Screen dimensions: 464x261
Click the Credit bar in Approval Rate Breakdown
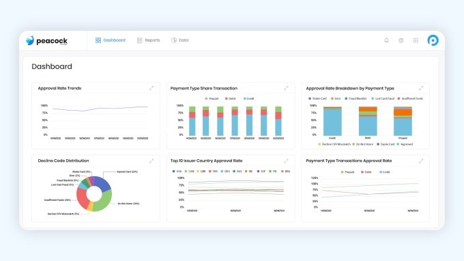[x=332, y=121]
